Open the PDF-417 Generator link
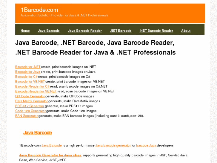 30,106
